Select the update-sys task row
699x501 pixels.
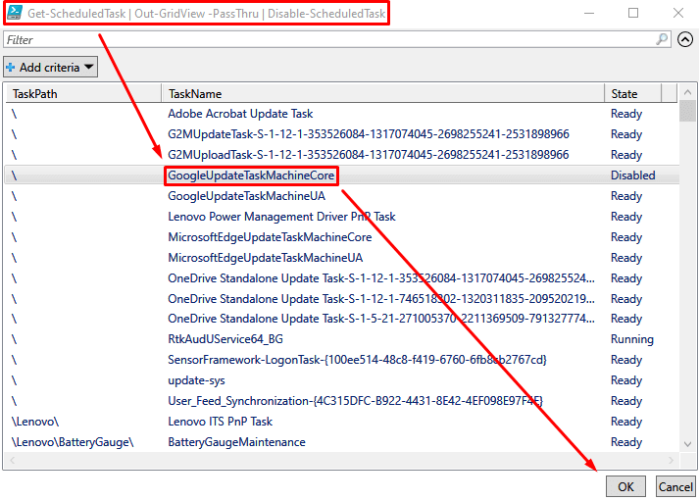(196, 380)
